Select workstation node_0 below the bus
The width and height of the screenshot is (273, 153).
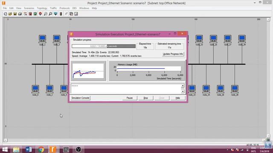(35, 89)
